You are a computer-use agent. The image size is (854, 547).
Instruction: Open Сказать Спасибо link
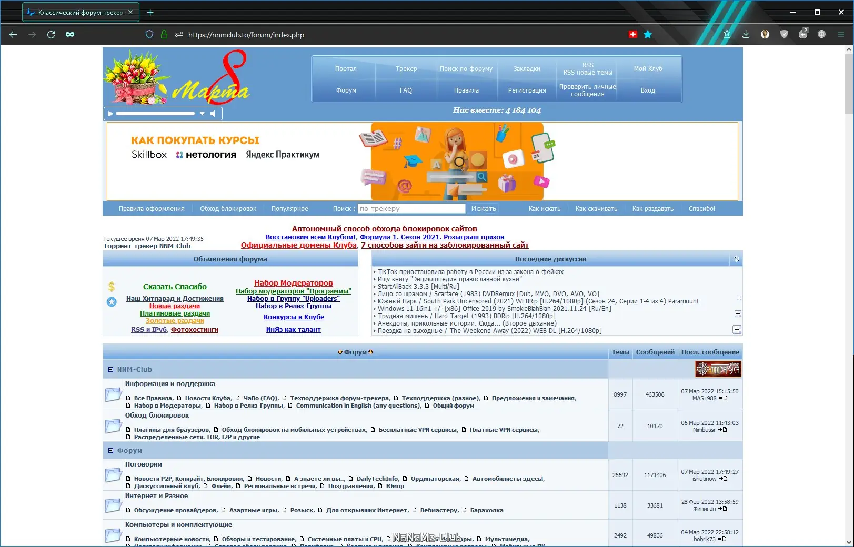[175, 287]
